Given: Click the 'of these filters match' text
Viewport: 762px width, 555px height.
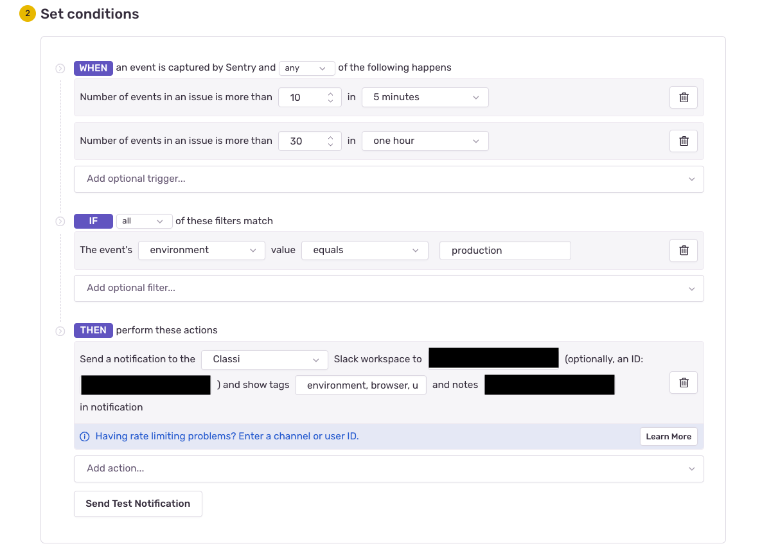Looking at the screenshot, I should coord(224,221).
